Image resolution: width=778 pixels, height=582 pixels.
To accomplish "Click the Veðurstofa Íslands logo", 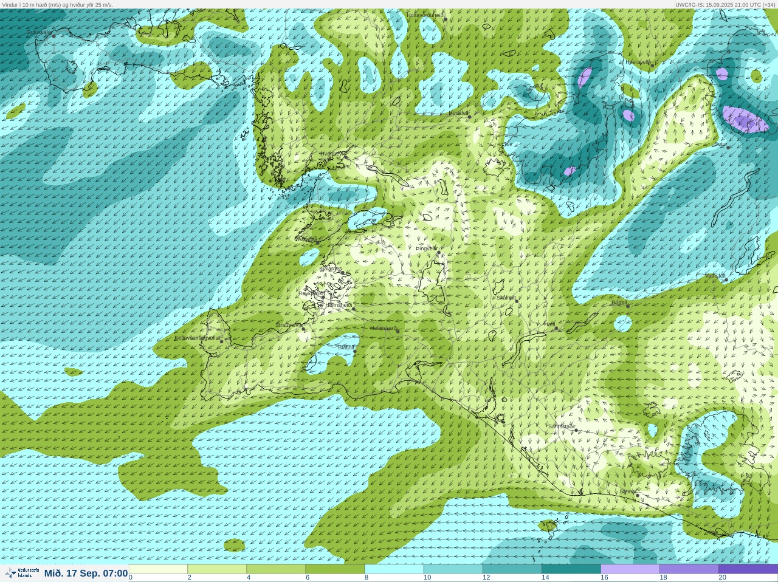I will tap(21, 573).
